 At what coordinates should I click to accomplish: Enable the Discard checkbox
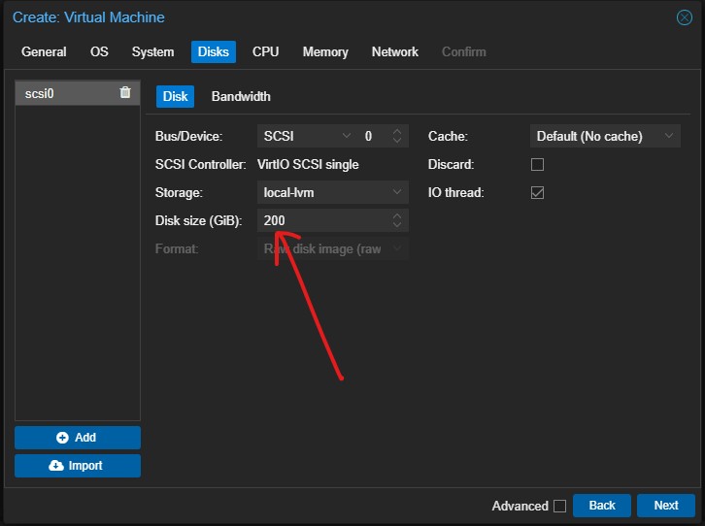(537, 165)
